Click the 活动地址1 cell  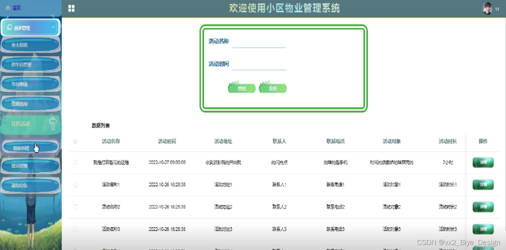click(223, 185)
